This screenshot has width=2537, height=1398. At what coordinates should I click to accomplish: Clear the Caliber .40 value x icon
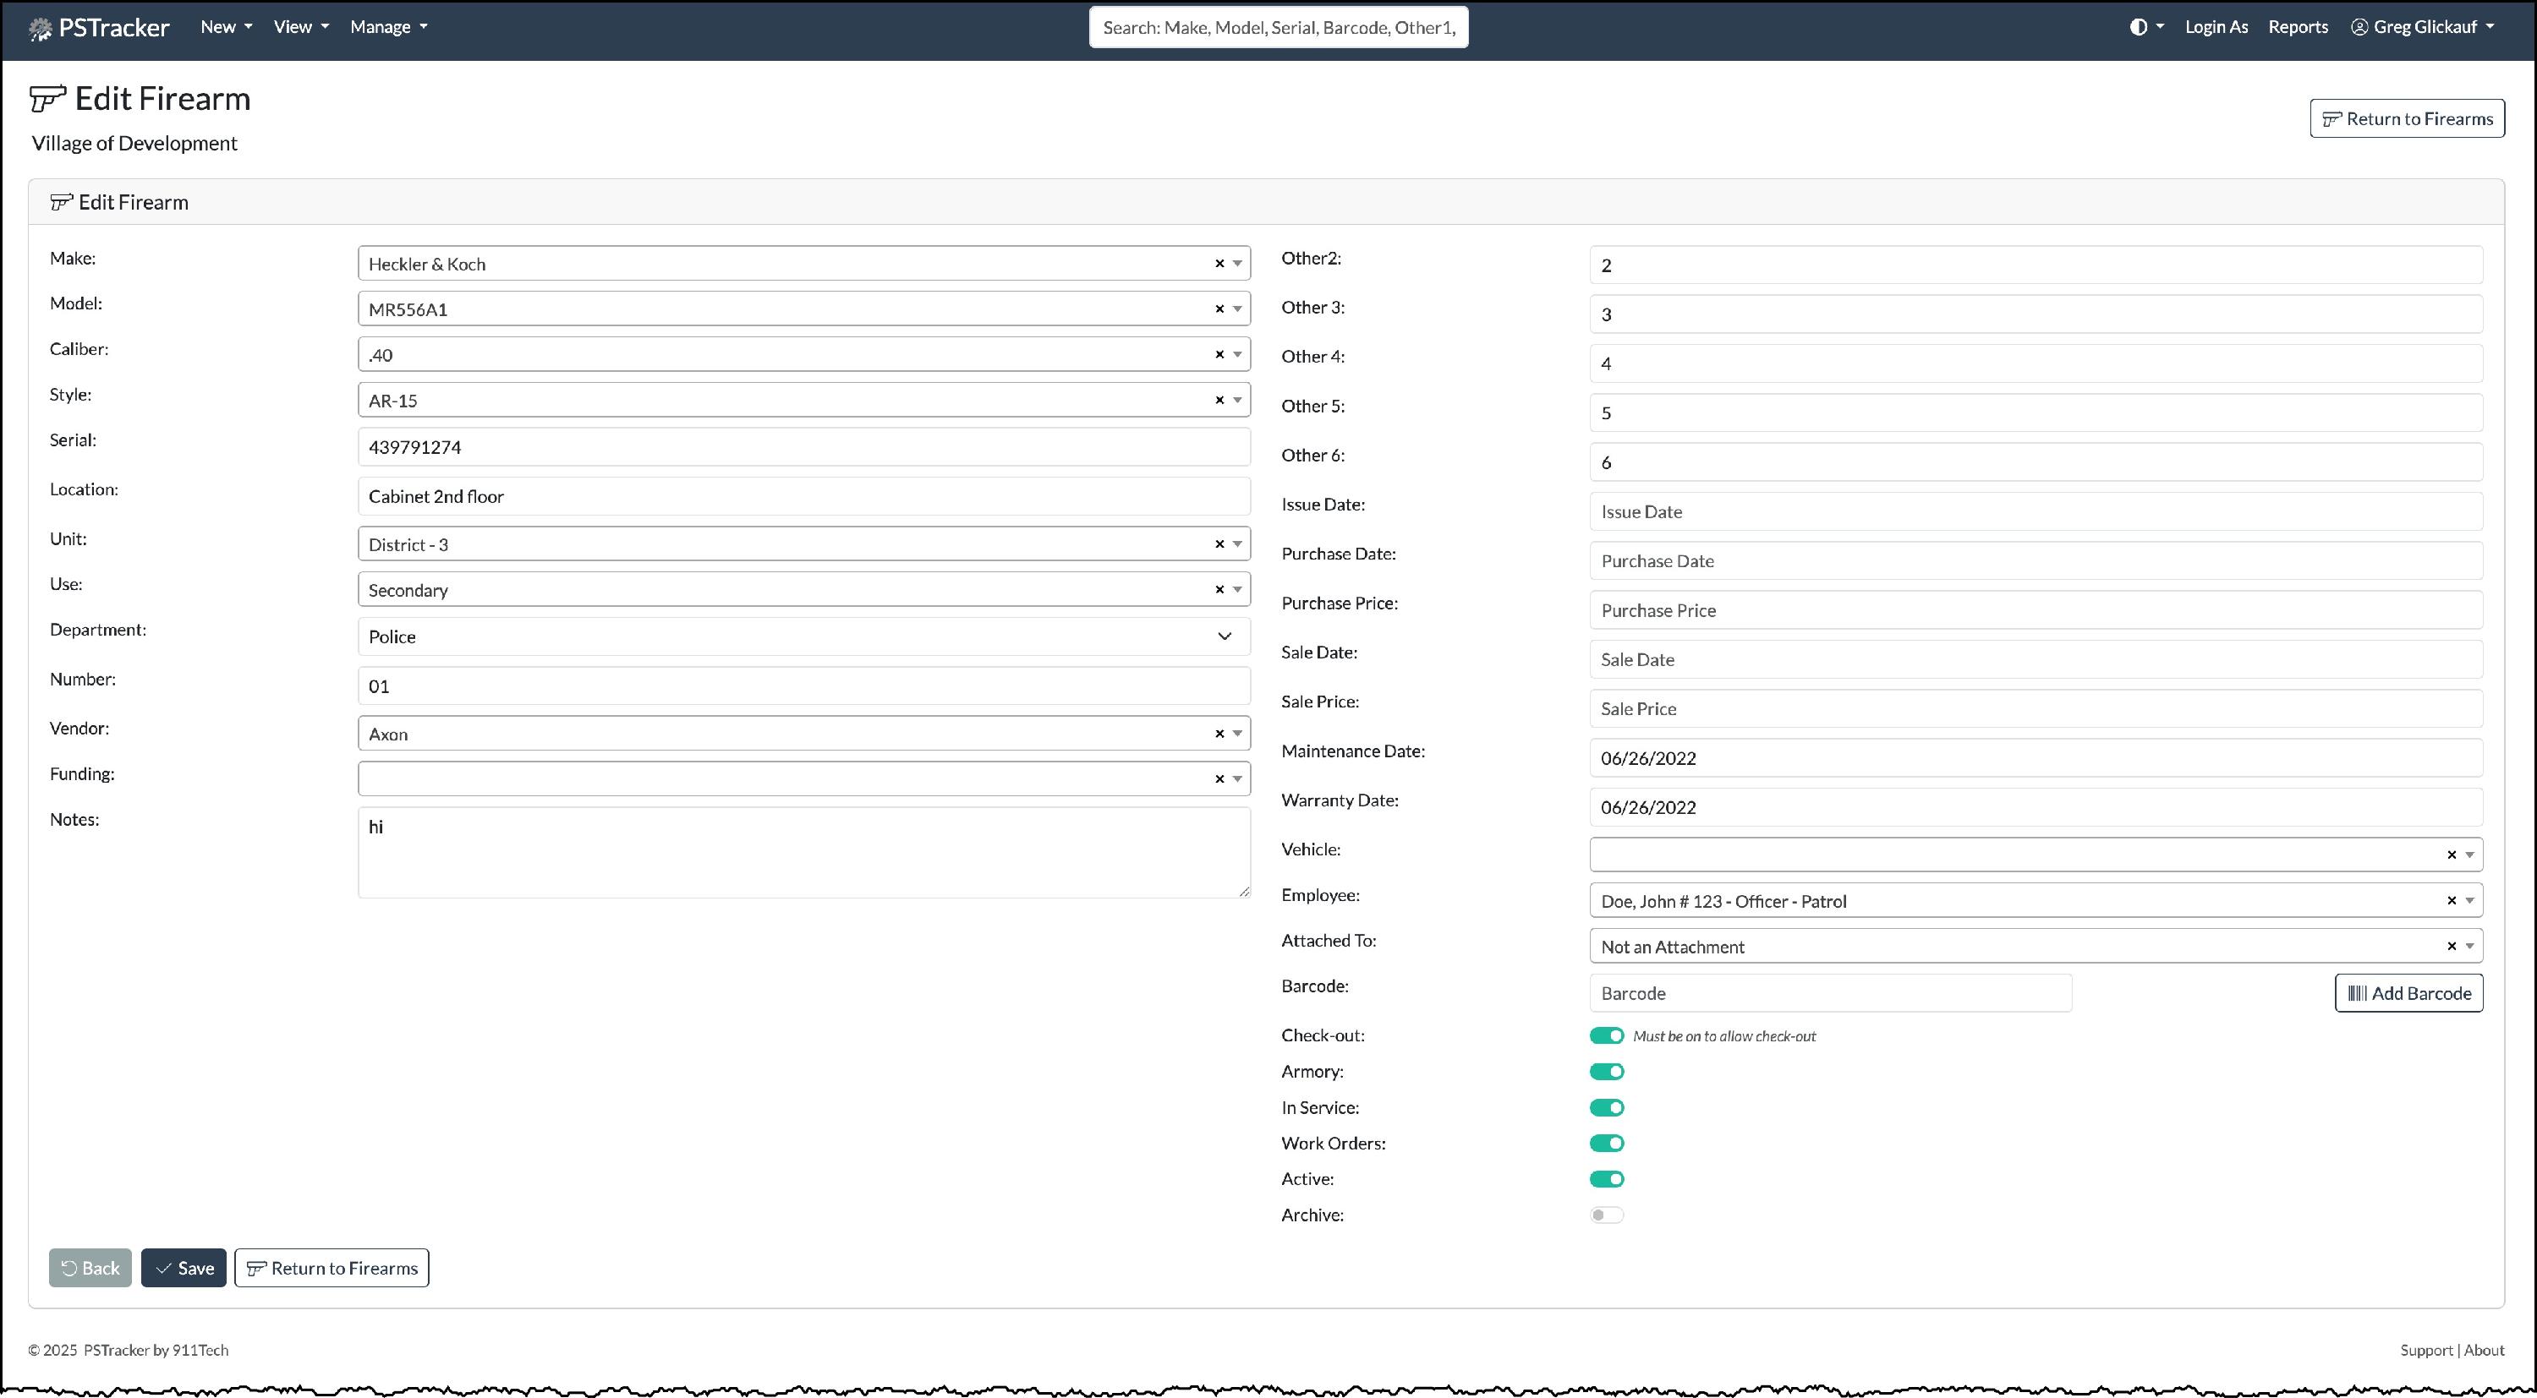pyautogui.click(x=1219, y=354)
